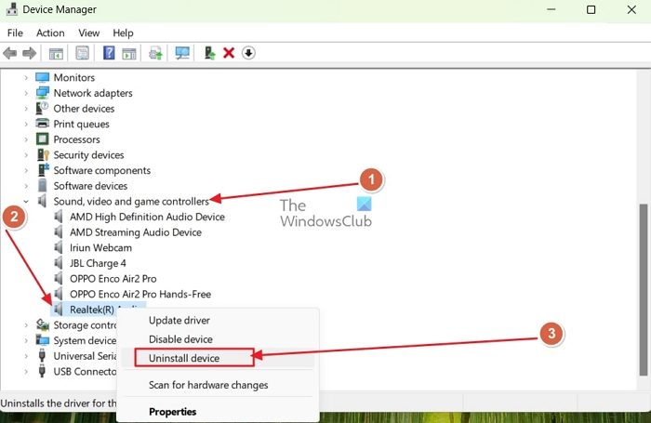Click the blue Help question-mark icon

pyautogui.click(x=109, y=53)
